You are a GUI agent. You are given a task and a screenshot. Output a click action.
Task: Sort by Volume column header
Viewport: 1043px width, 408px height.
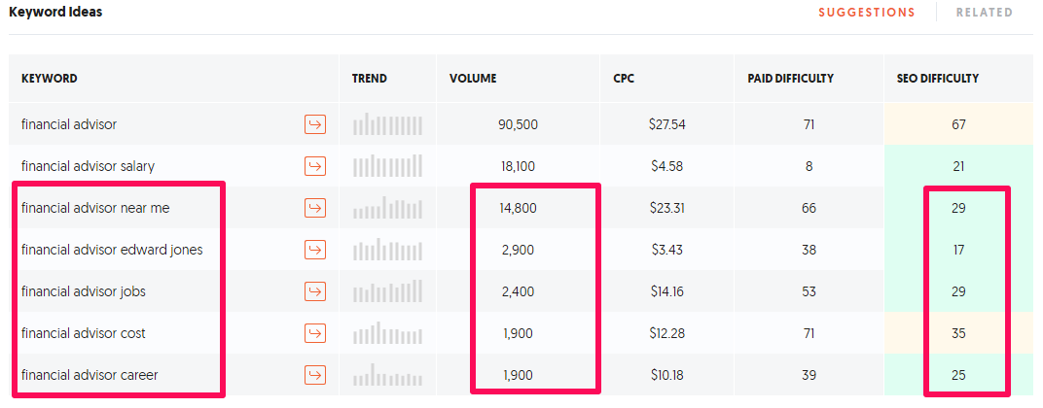tap(473, 79)
